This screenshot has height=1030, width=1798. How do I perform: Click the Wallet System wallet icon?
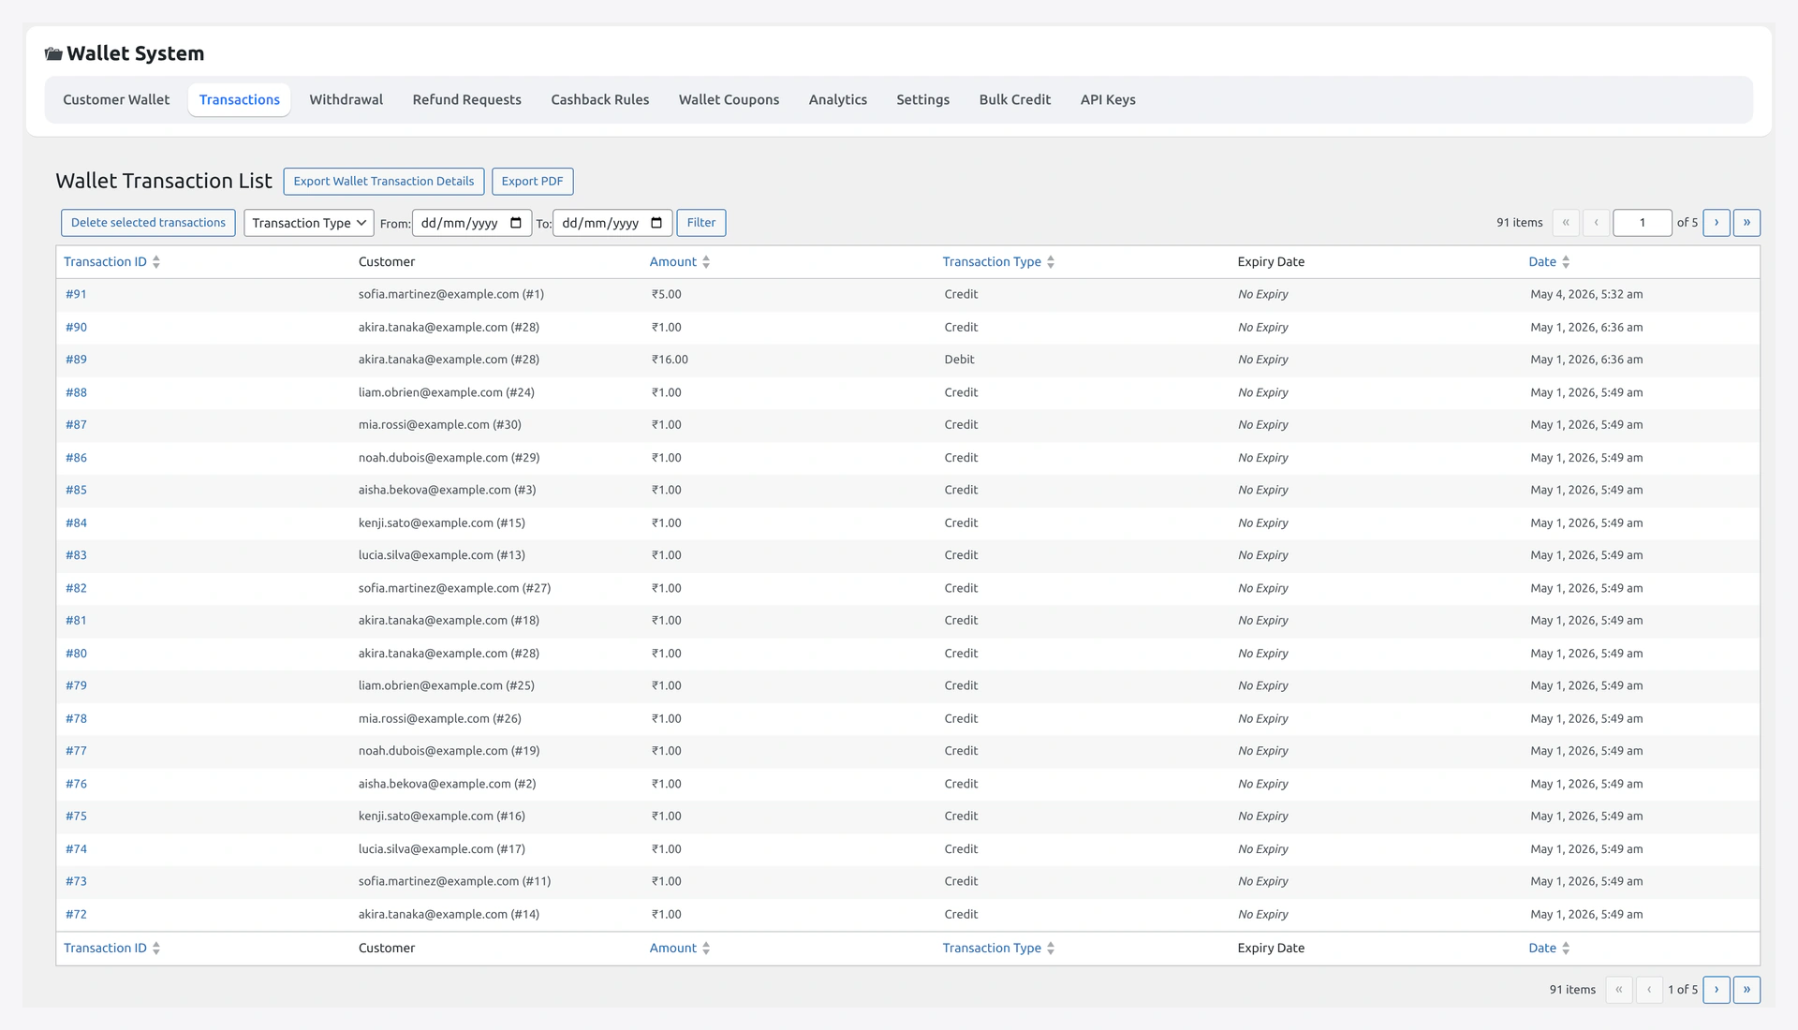[53, 54]
